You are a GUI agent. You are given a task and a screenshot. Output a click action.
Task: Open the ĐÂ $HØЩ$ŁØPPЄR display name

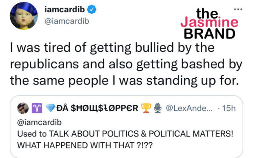97,108
